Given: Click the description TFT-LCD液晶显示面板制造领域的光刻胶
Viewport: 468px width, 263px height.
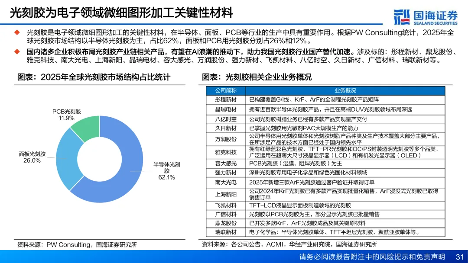Looking at the screenshot, I should [x=300, y=205].
